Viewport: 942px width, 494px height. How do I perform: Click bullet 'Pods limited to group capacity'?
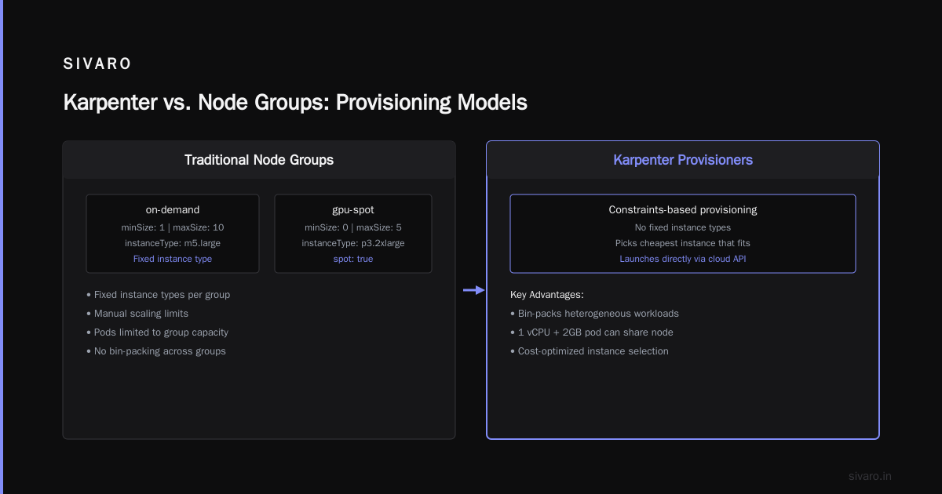click(157, 332)
